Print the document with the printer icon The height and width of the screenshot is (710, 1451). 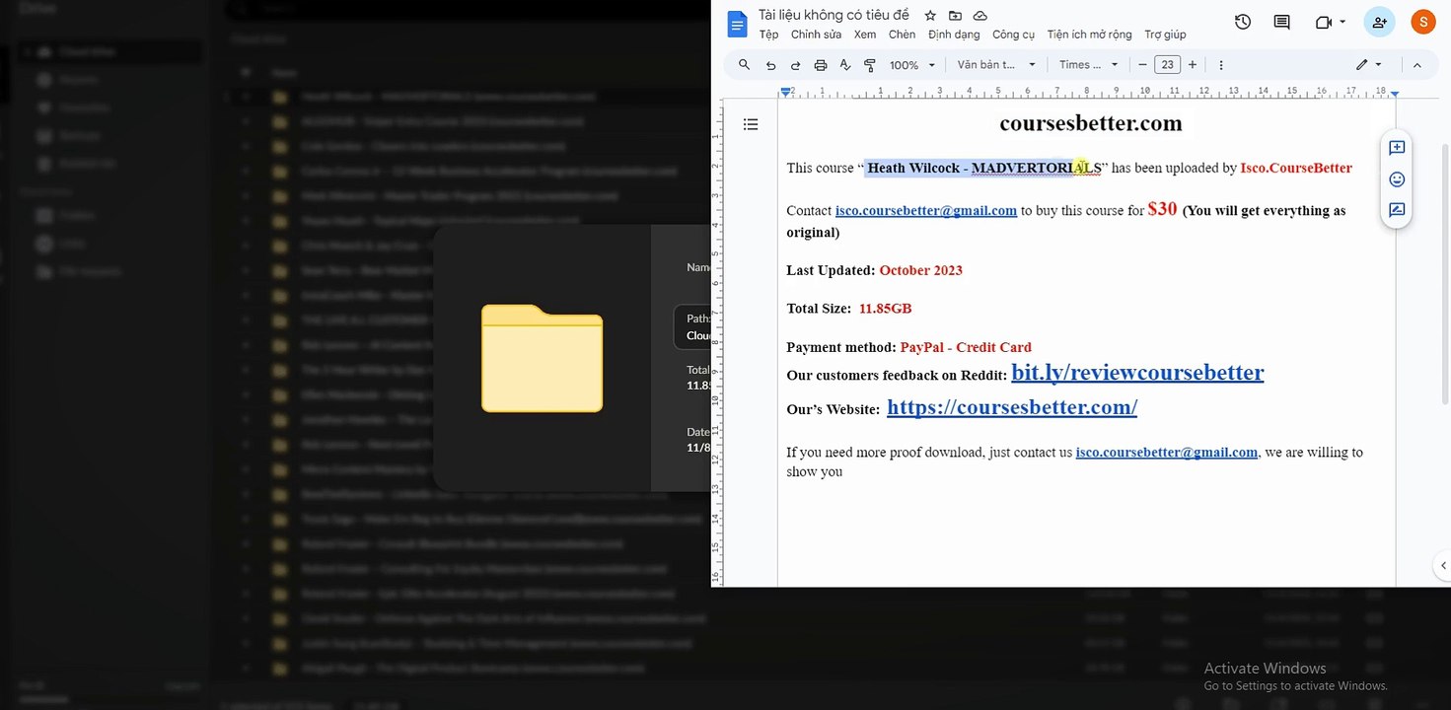(821, 65)
